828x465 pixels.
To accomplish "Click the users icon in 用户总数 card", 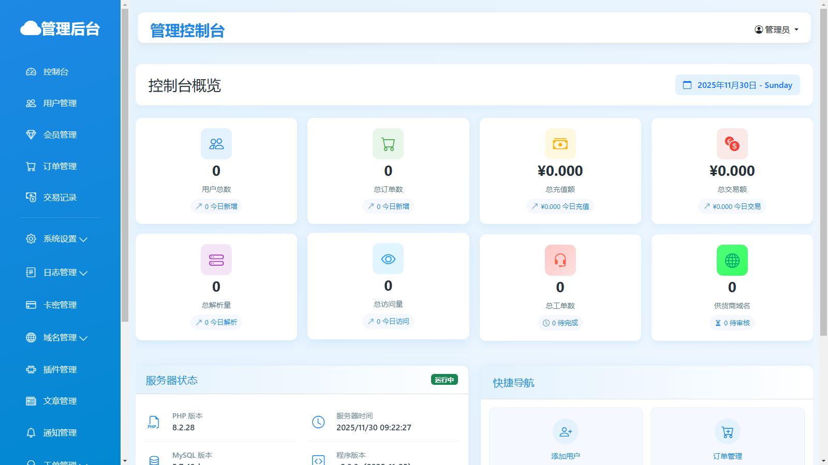I will pyautogui.click(x=216, y=144).
